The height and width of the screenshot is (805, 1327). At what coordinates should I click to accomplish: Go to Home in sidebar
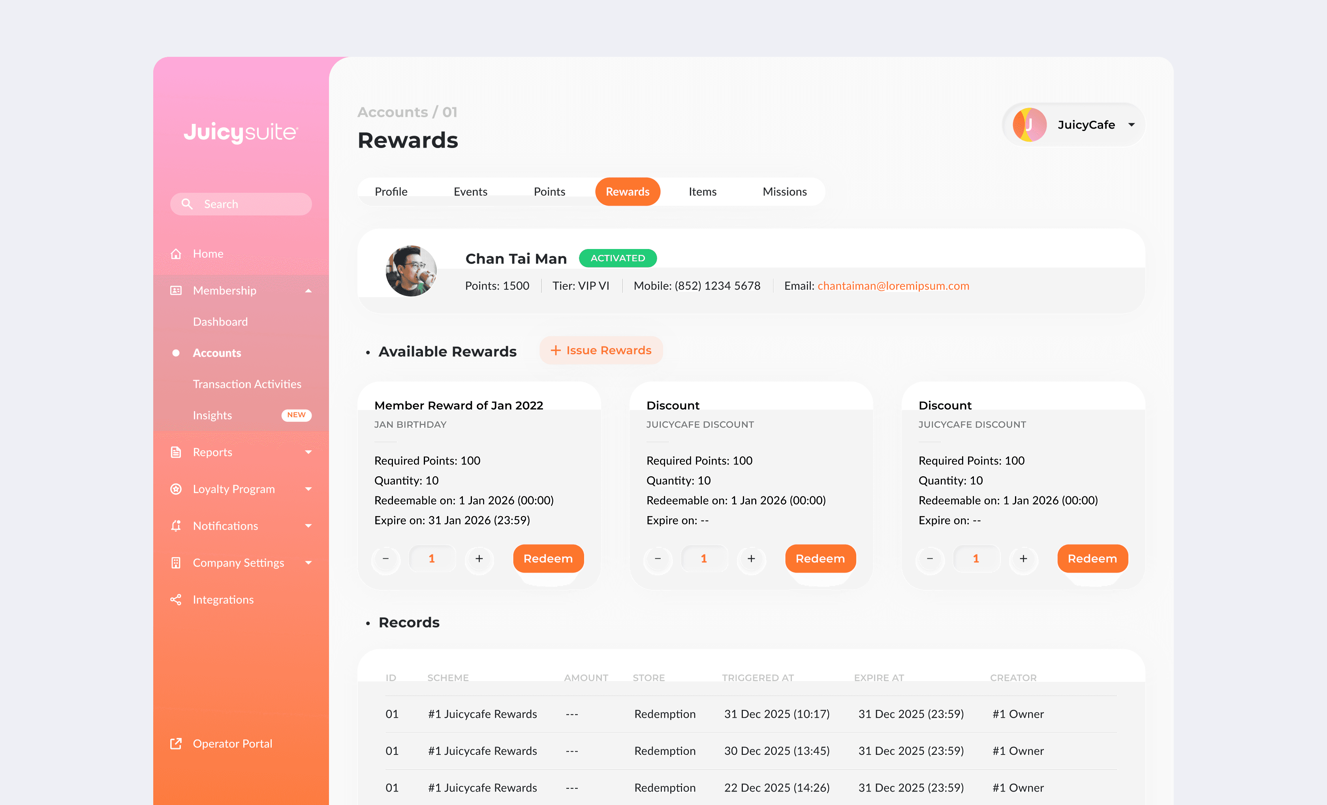click(x=208, y=253)
